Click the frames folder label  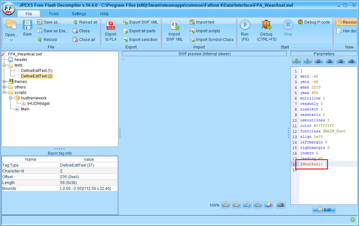click(x=21, y=82)
